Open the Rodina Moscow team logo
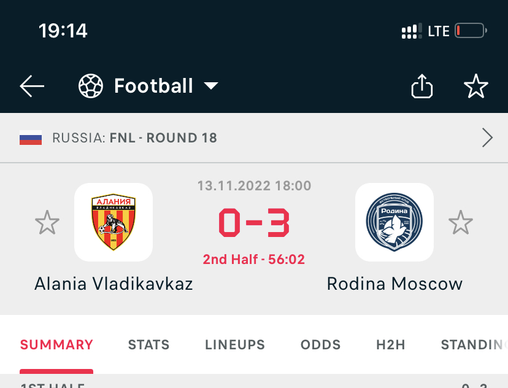The width and height of the screenshot is (508, 388). [394, 222]
